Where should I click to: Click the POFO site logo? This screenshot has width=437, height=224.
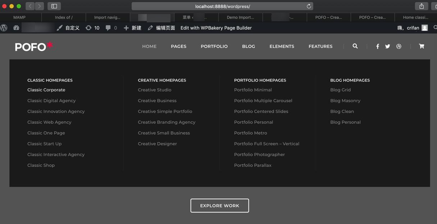point(34,46)
